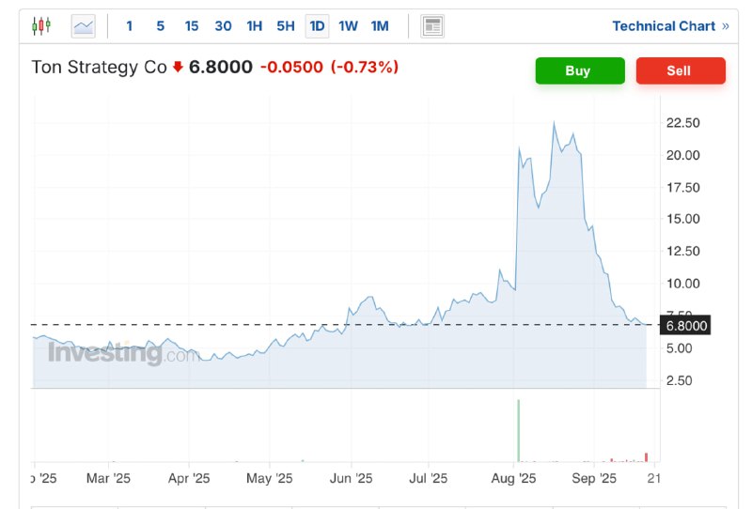Click the Technical Chart double-chevron arrow
752x509 pixels.
tap(725, 26)
